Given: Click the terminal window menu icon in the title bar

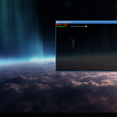Looking at the screenshot, I should tap(57, 22).
